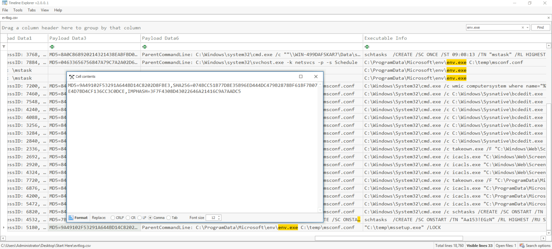Select the wmic computersystem command cell

[x=454, y=86]
